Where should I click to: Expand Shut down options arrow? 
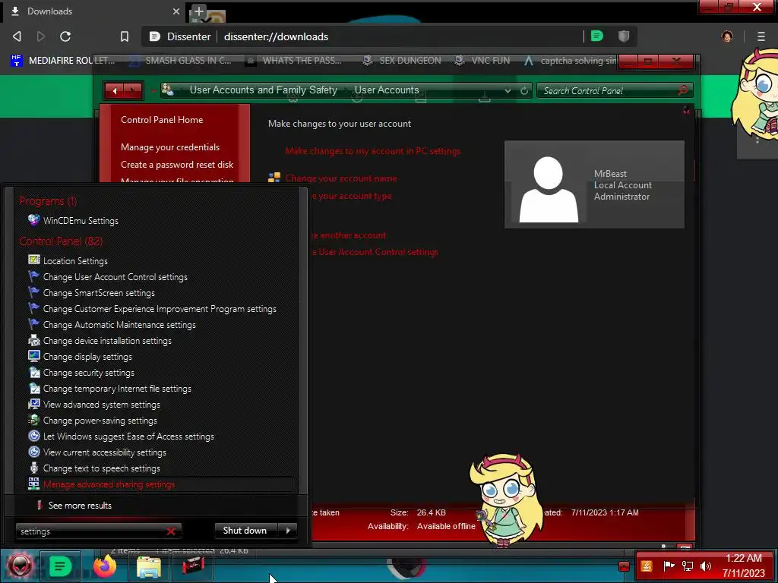click(x=288, y=531)
